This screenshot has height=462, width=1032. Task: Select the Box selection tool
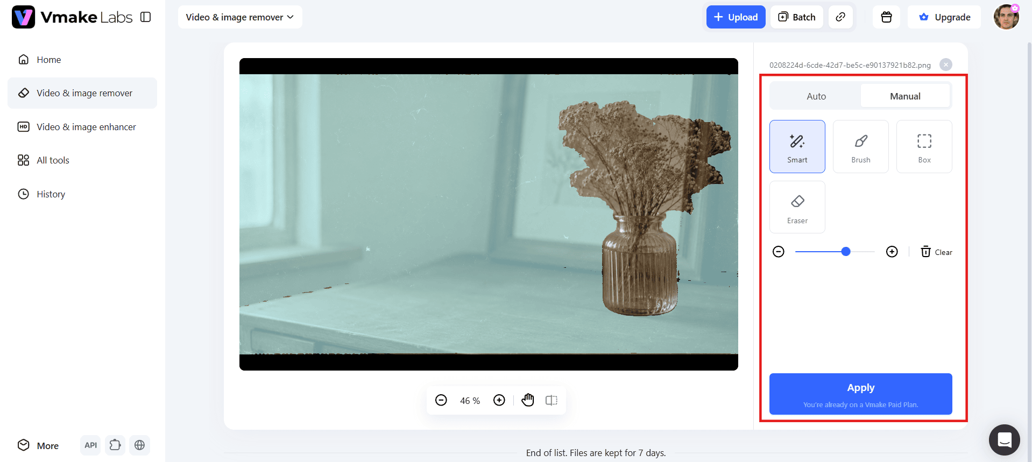click(x=924, y=146)
